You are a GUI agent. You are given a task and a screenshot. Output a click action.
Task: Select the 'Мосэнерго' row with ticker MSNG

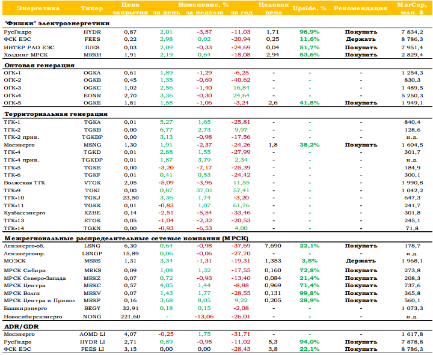216,145
